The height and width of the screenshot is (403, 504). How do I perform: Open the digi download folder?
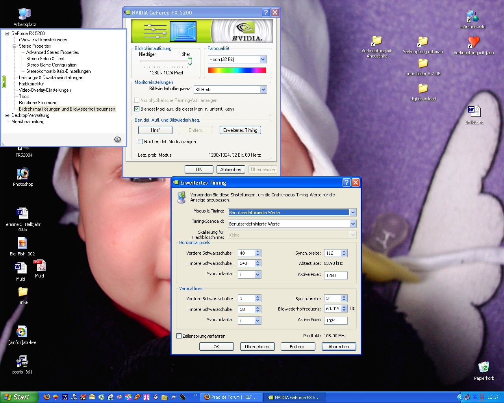pyautogui.click(x=423, y=89)
